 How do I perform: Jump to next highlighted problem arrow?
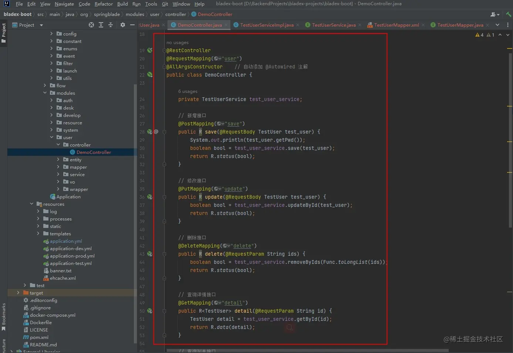click(507, 35)
